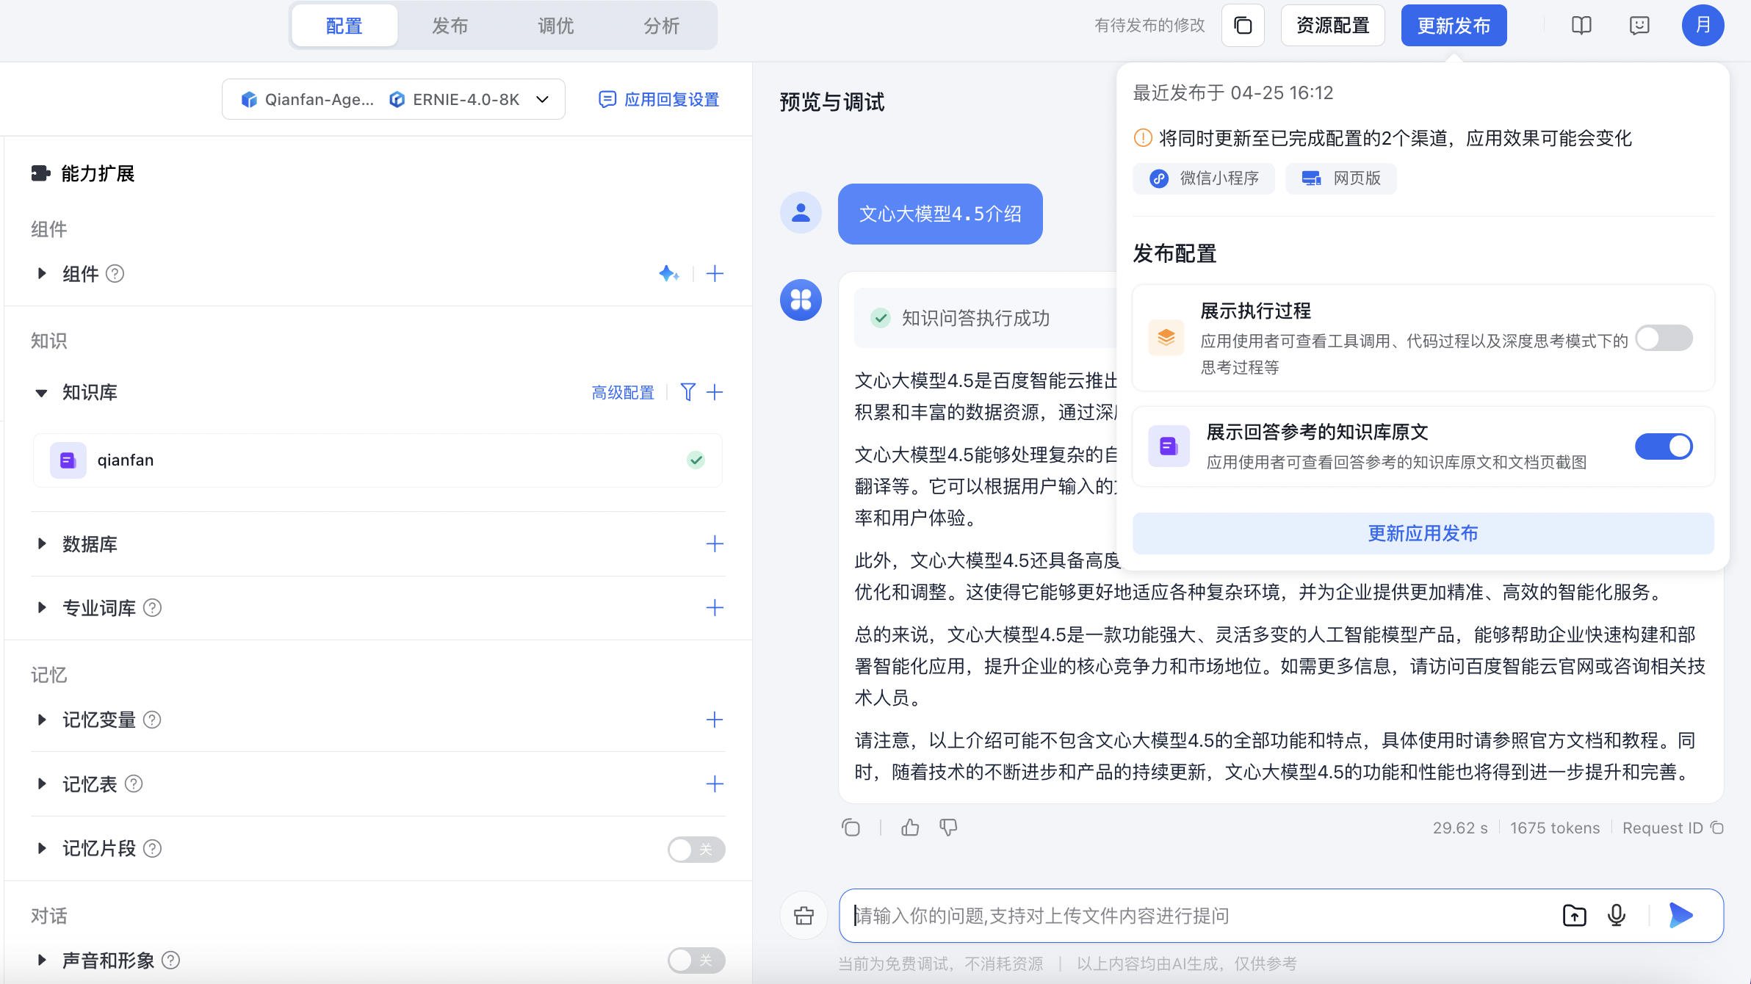This screenshot has width=1751, height=984.
Task: Expand the 记忆片段 section arrow
Action: coord(42,849)
